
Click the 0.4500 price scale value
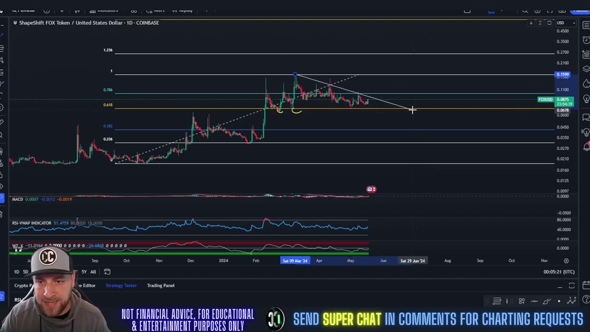coord(563,31)
